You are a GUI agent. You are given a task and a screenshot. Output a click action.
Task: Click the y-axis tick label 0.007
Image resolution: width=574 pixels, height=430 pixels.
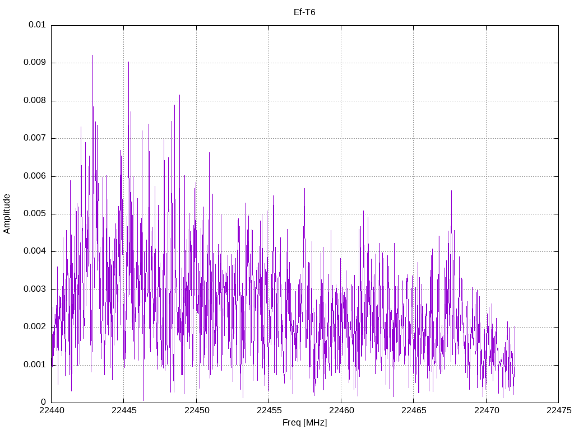tap(35, 138)
